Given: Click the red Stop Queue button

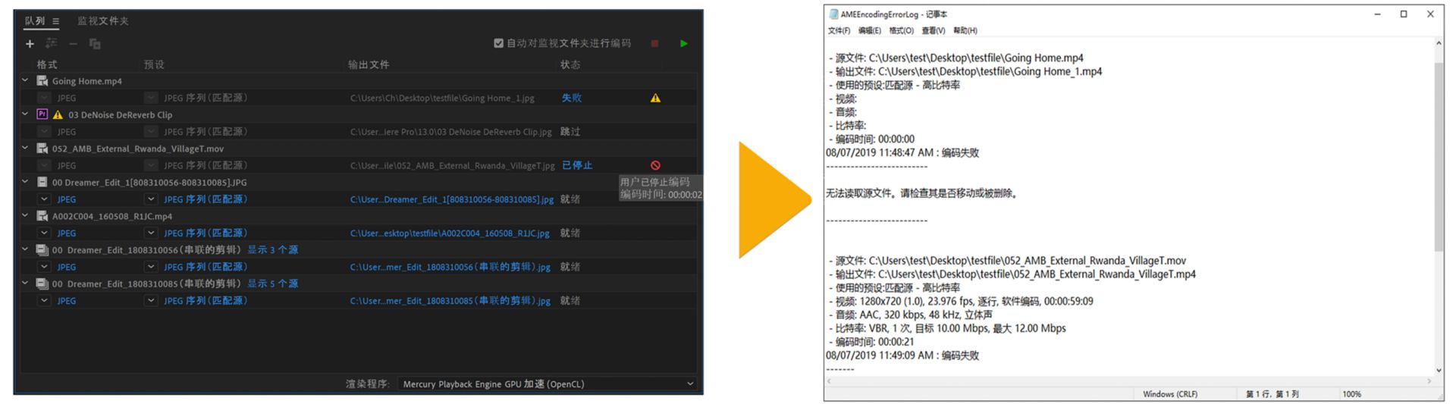Looking at the screenshot, I should pyautogui.click(x=654, y=44).
